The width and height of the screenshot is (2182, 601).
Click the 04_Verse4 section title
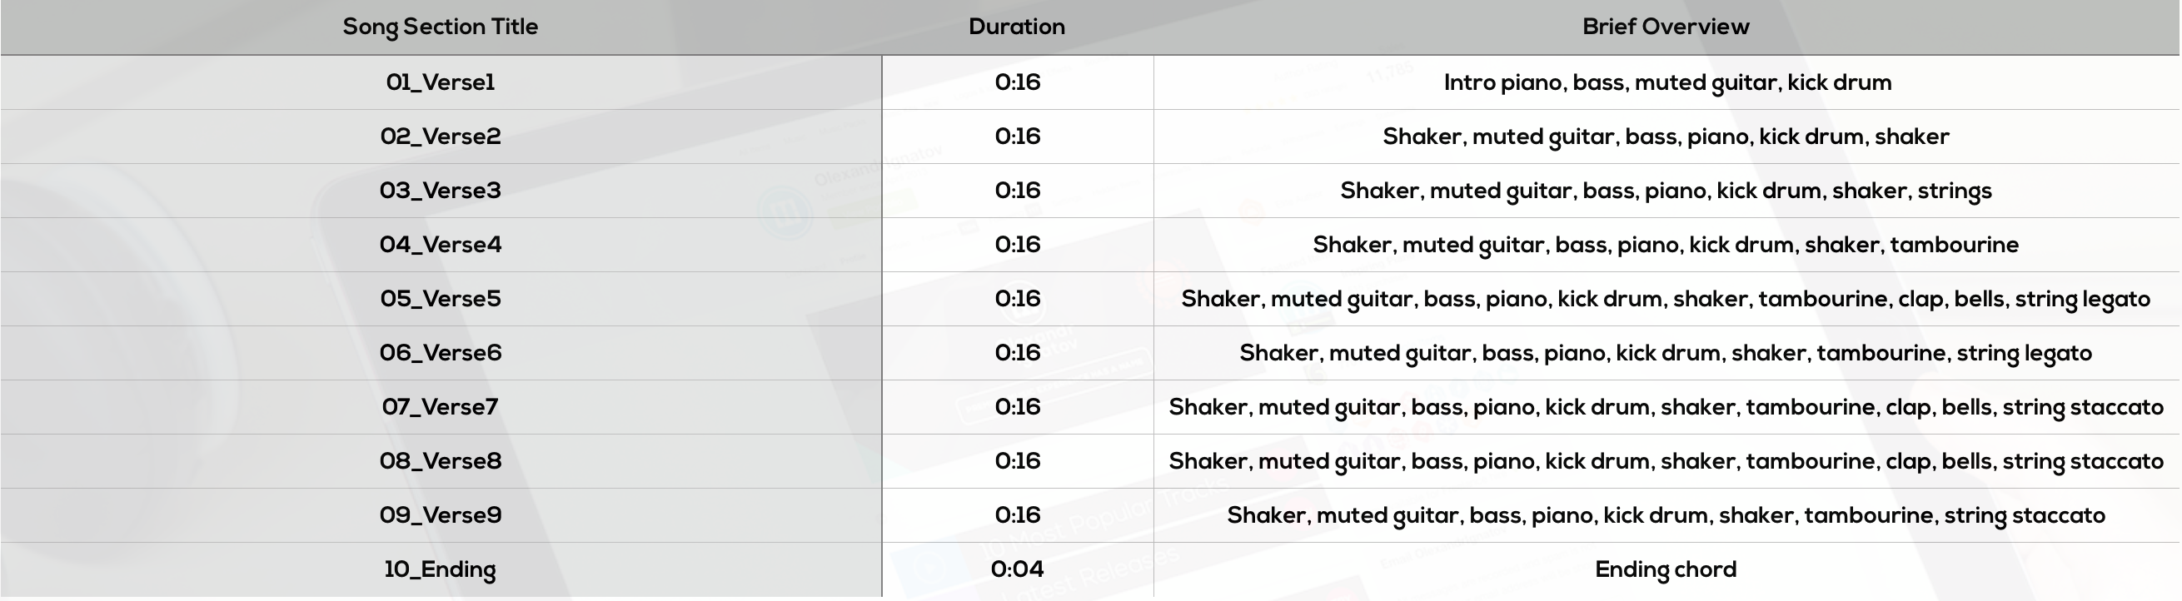click(x=440, y=245)
